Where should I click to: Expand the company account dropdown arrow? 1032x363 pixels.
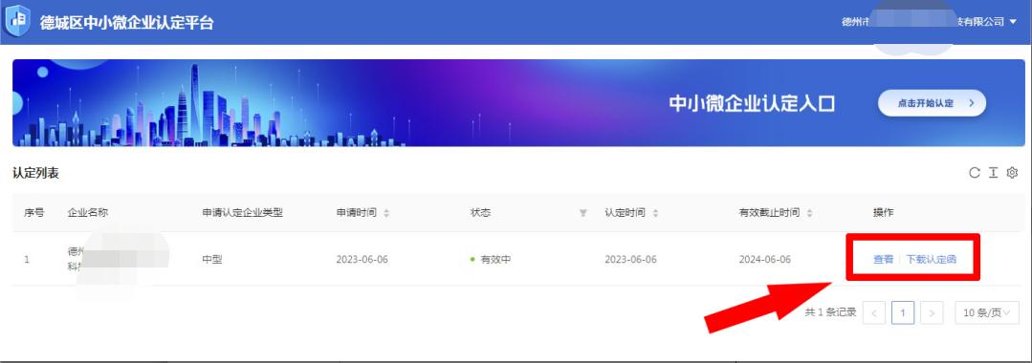point(1013,22)
